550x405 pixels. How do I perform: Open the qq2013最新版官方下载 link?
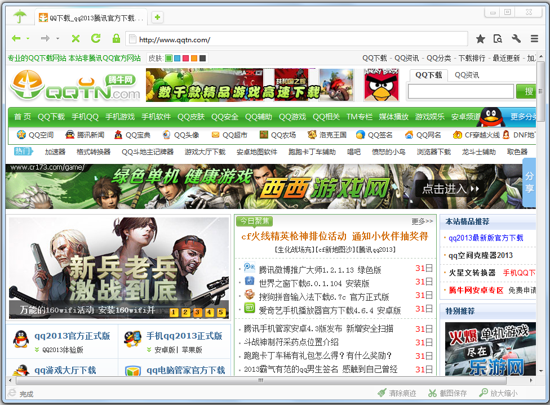pyautogui.click(x=486, y=238)
